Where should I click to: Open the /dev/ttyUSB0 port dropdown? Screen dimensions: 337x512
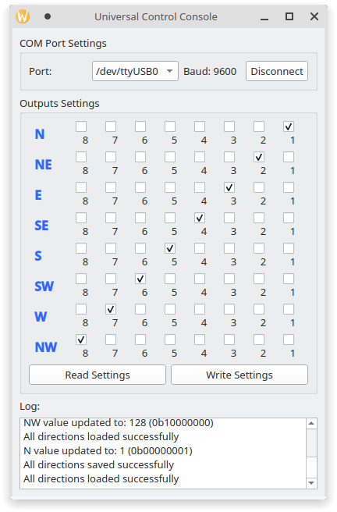click(x=135, y=71)
